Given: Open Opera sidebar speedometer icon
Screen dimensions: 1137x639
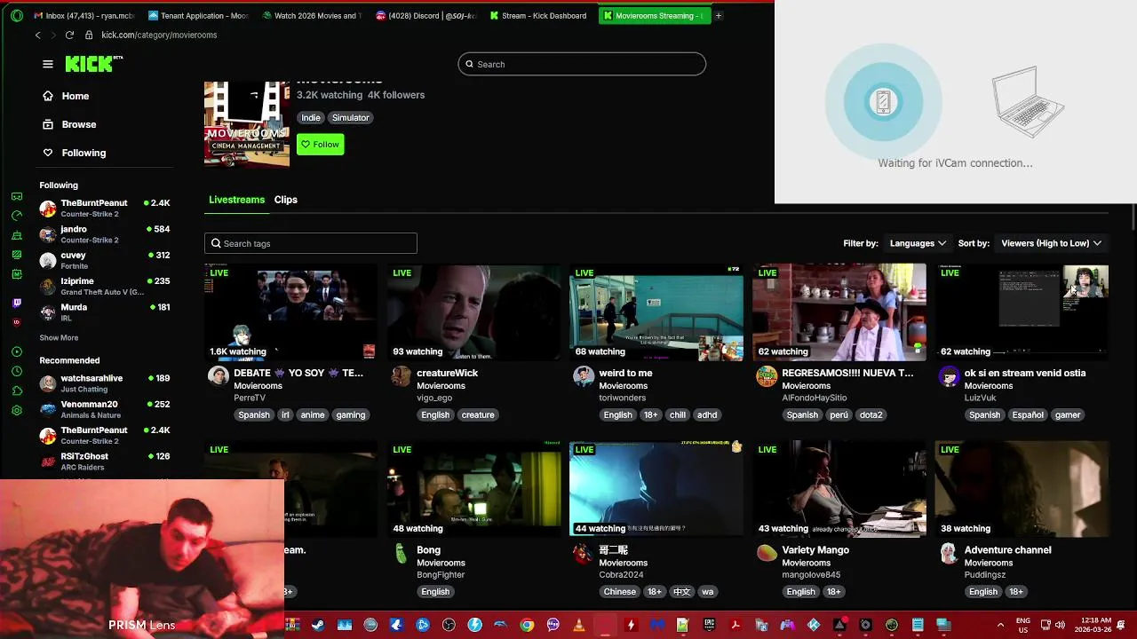Looking at the screenshot, I should click(17, 216).
